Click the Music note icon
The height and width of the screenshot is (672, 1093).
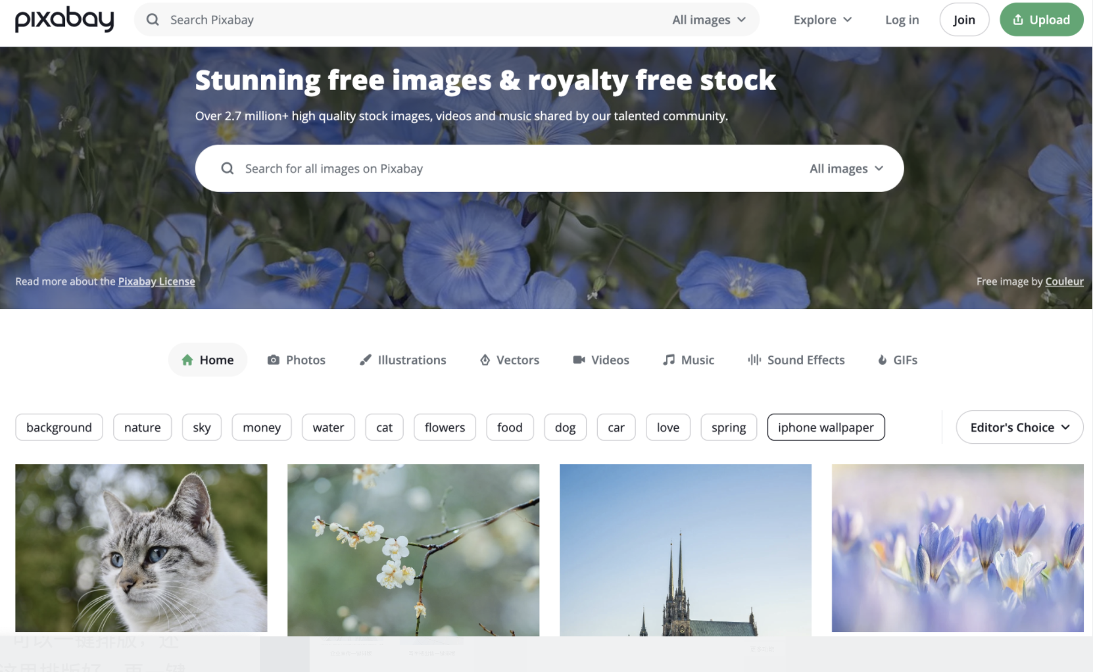(669, 360)
